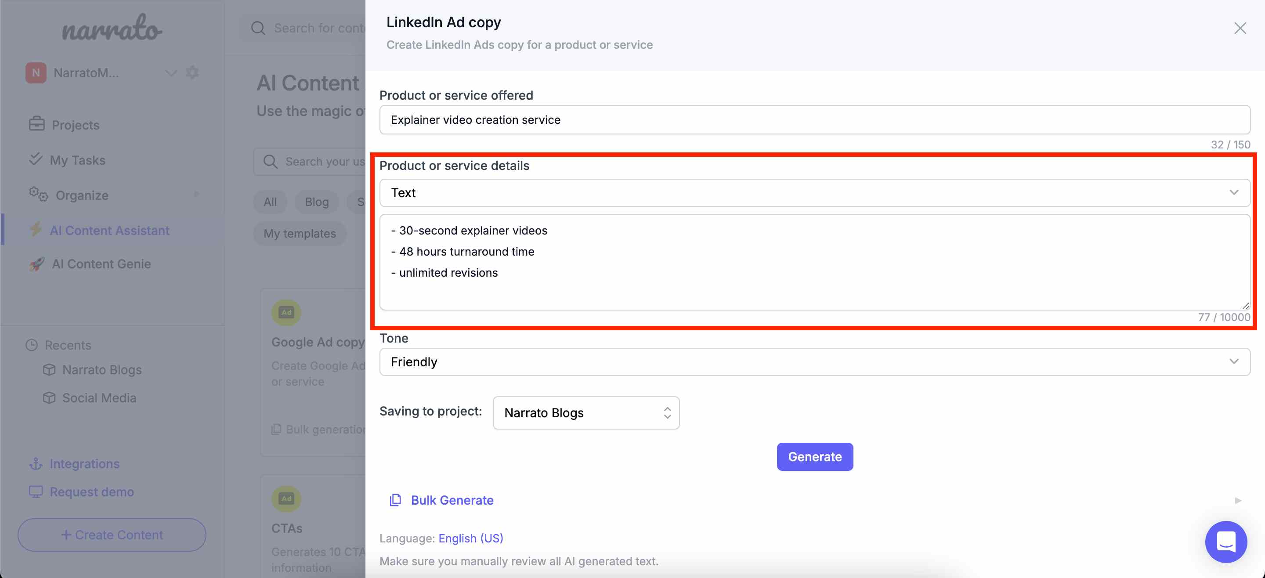Open the chat support bubble
This screenshot has width=1265, height=578.
coord(1226,542)
